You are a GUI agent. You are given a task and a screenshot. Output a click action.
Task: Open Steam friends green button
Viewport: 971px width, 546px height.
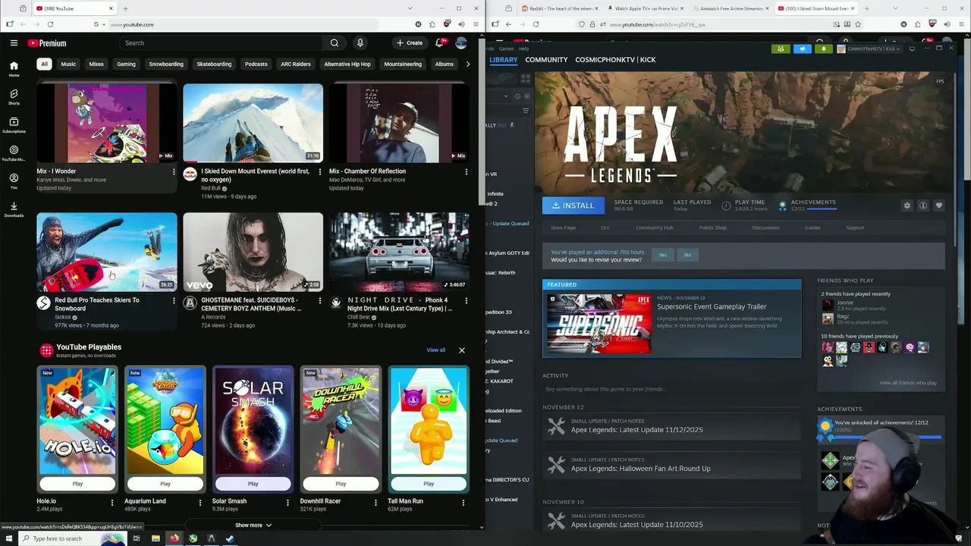(x=781, y=49)
